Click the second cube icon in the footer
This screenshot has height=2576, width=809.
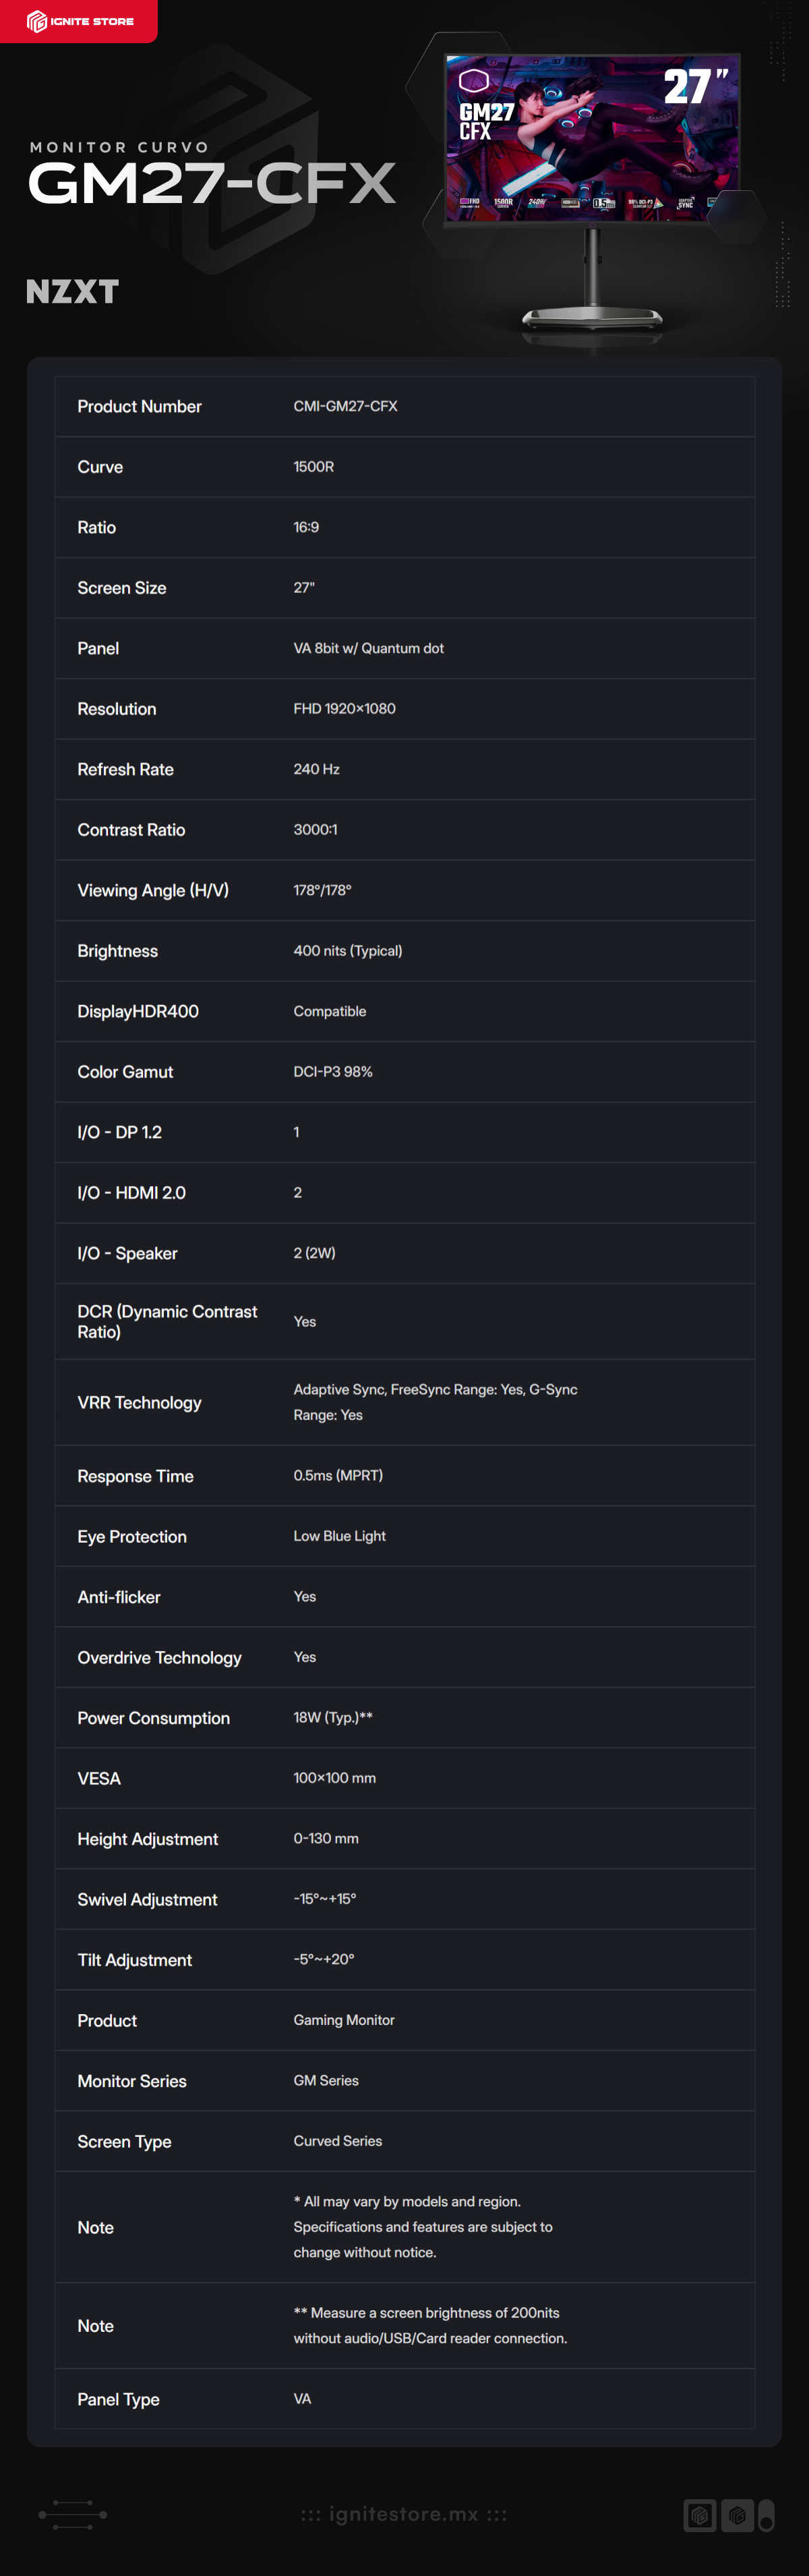pyautogui.click(x=737, y=2514)
